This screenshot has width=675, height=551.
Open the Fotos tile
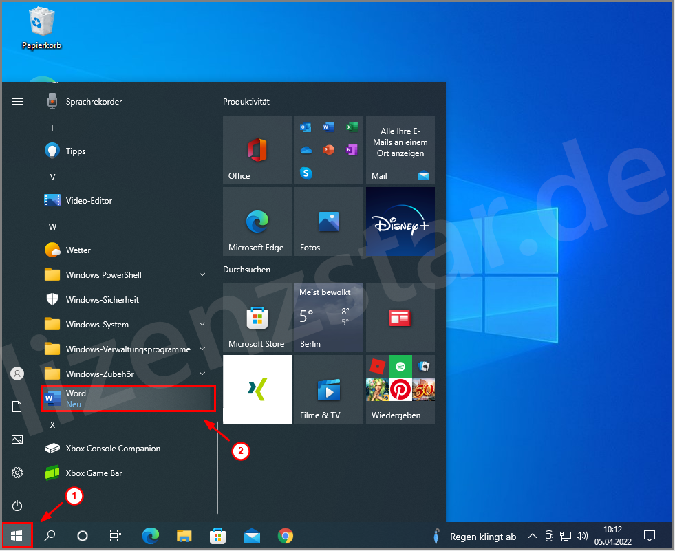[x=329, y=222]
